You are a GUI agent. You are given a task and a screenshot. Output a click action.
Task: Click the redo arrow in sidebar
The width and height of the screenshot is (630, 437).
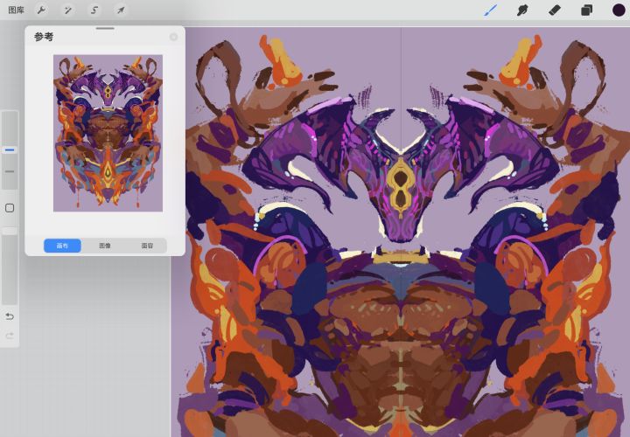[x=10, y=336]
